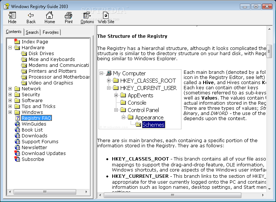The image size is (276, 202).
Task: Click the Print toolbar icon
Action: point(68,15)
